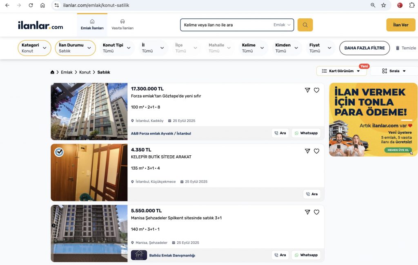Expand the Fiyat filter dropdown

coord(320,48)
